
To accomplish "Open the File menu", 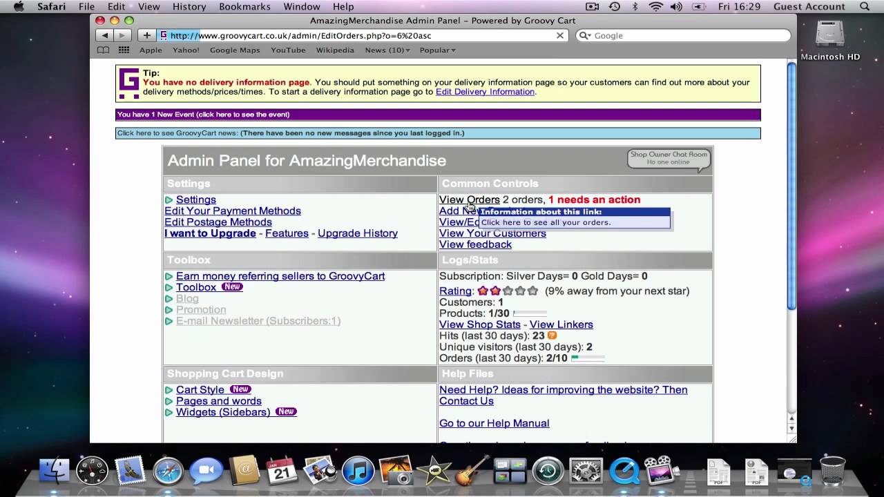I will tap(86, 6).
